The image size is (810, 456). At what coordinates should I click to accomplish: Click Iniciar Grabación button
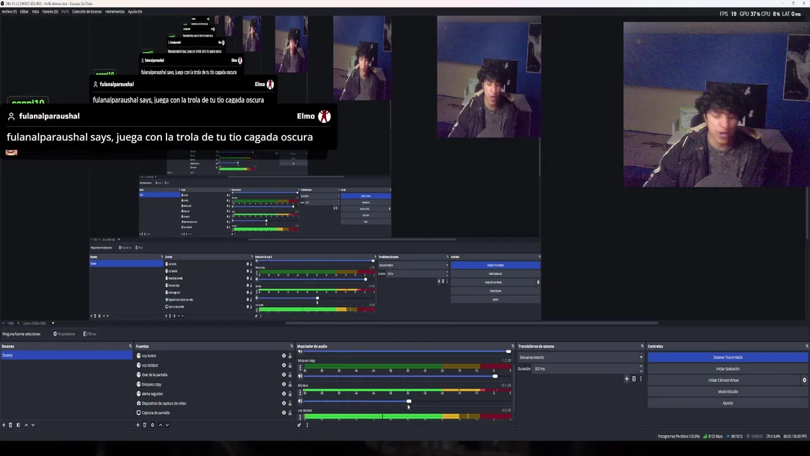tap(728, 369)
